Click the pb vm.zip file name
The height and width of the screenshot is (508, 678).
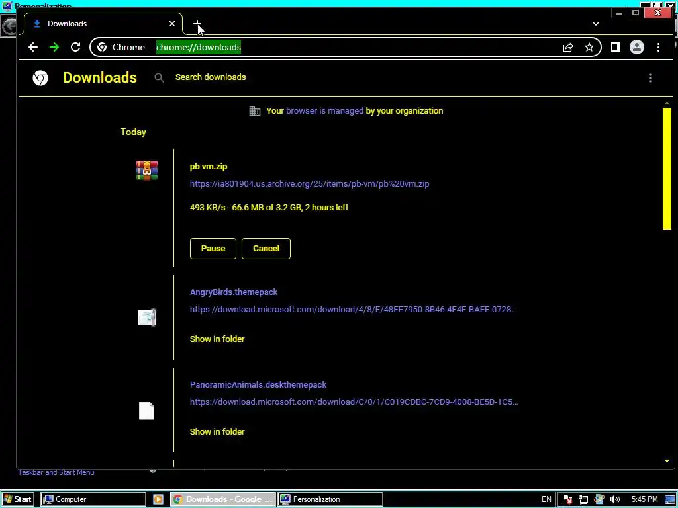(x=209, y=166)
